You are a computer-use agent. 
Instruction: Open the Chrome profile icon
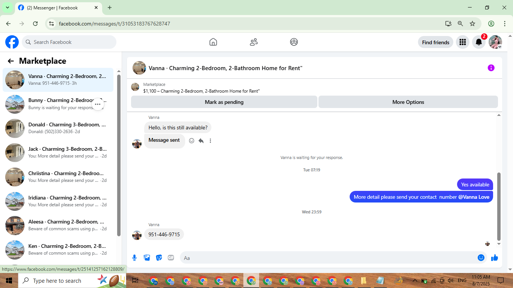(491, 24)
